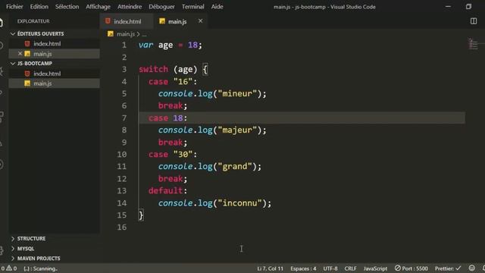Click the HTML file icon on index.html tab

(108, 21)
